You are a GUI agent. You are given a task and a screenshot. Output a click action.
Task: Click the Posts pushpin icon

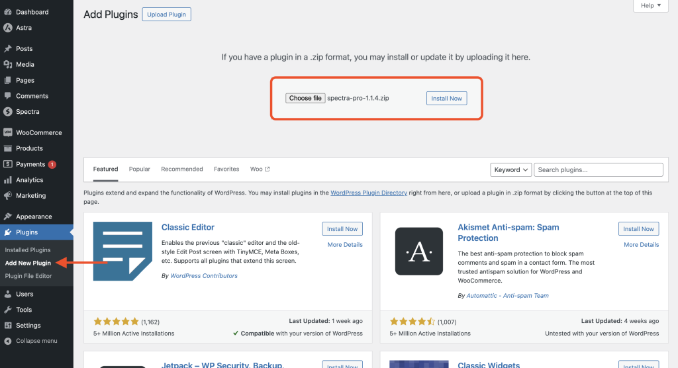(8, 49)
